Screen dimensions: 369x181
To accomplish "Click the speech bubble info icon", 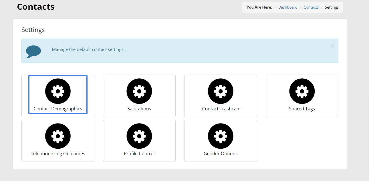I will (x=33, y=51).
